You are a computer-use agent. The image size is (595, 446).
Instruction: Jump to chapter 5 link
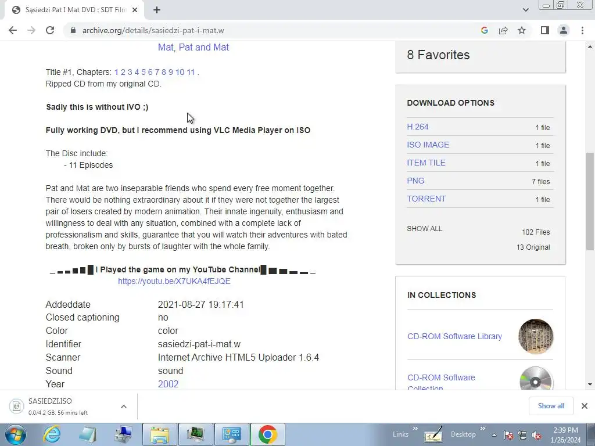(x=144, y=72)
